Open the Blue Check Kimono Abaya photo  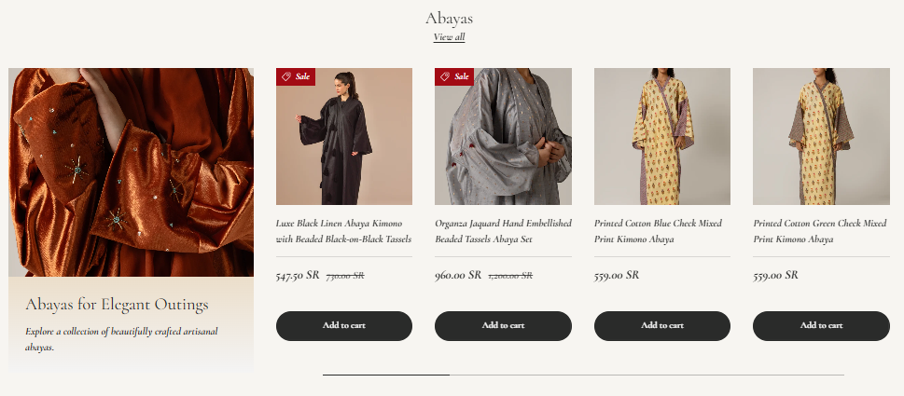pos(662,137)
